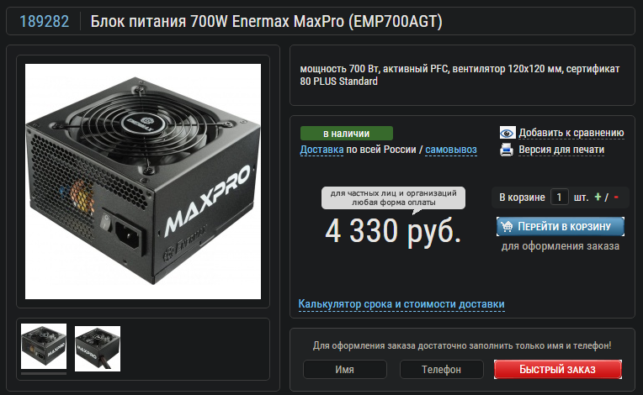
Task: Open Версия для печати
Action: 561,150
